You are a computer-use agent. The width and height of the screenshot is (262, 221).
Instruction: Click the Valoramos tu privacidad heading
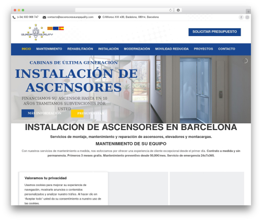tap(46, 178)
